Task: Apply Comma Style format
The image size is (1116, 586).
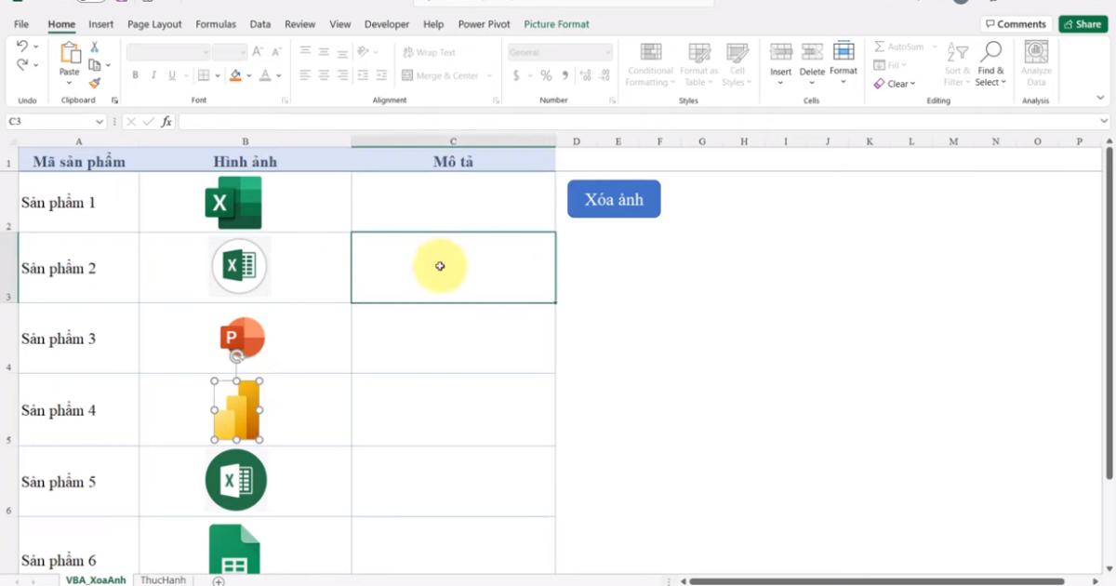Action: point(565,75)
